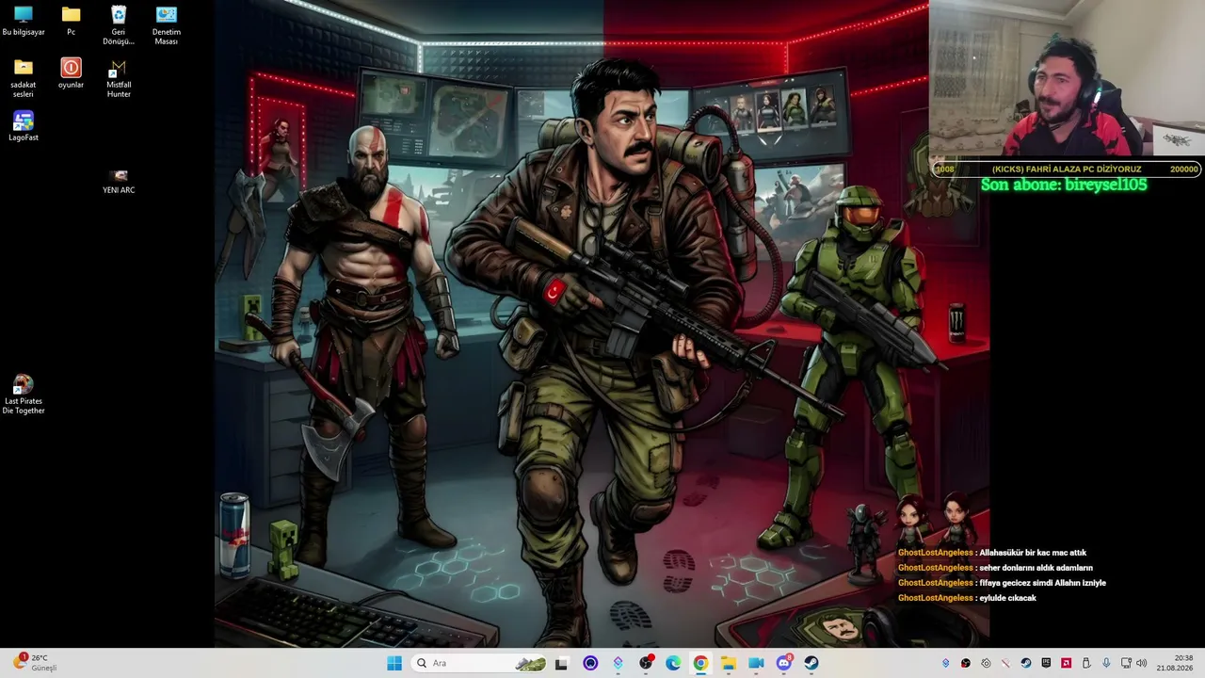Click the FAHRİ ALAZA PC DİZİYORUZ goal bar
1205x678 pixels.
[x=1067, y=169]
